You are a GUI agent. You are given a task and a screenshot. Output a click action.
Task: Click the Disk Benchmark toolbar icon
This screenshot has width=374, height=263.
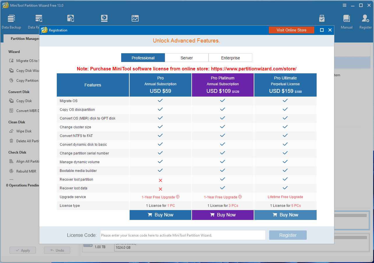click(104, 19)
